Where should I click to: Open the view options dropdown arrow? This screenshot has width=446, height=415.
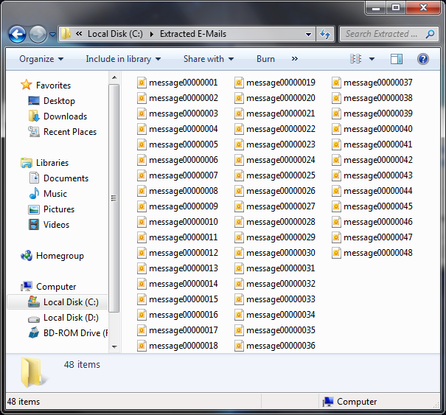[x=372, y=59]
